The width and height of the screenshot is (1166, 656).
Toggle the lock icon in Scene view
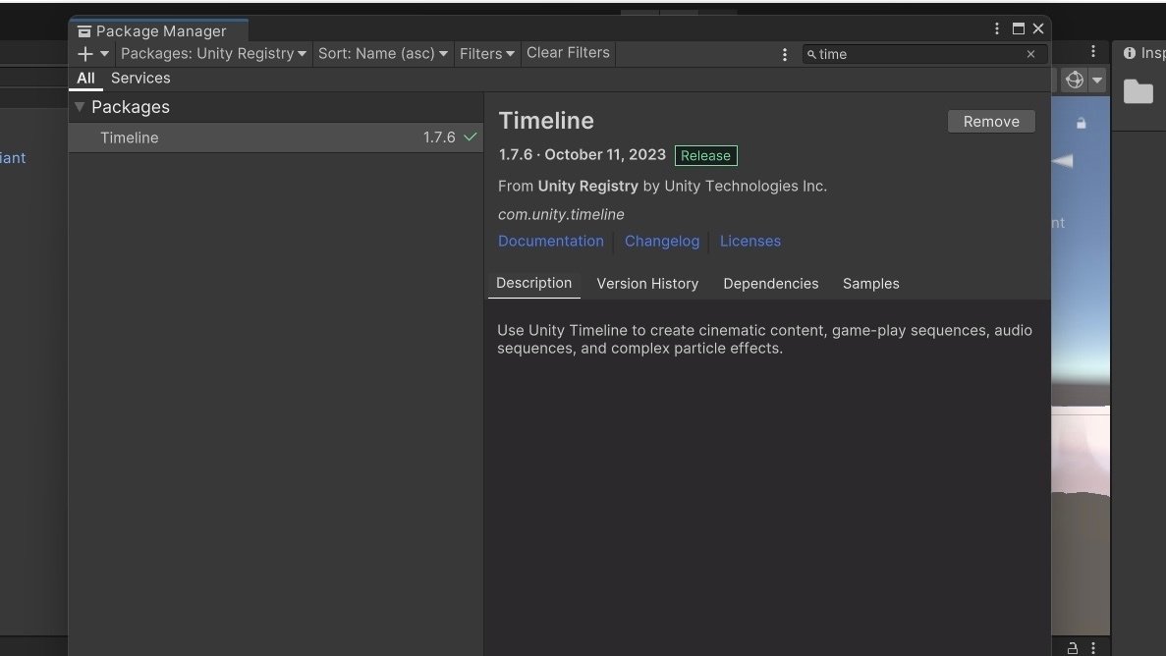(1082, 123)
